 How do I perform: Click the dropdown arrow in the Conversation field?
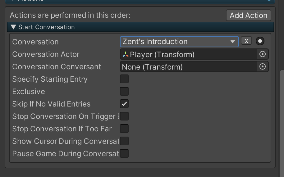(x=232, y=42)
